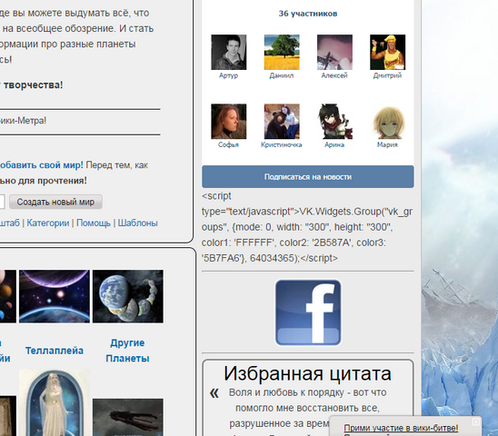The image size is (498, 436).
Task: Click the name link Даниил
Action: (x=282, y=75)
